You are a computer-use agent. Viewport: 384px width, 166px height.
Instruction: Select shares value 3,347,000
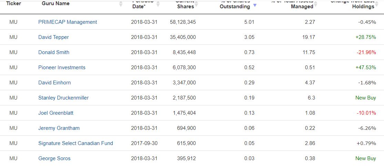pos(184,83)
